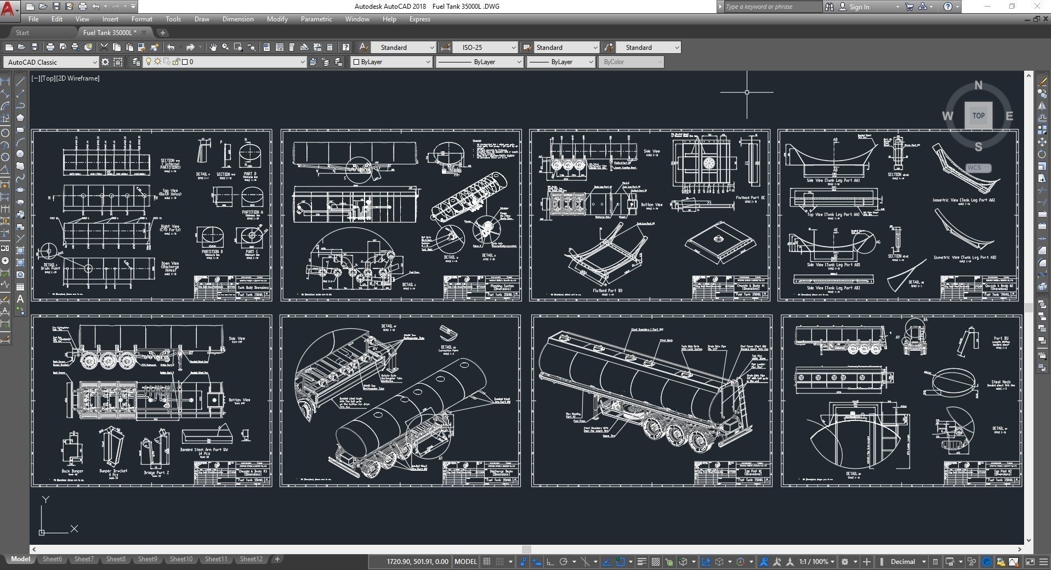Switch to the Start tab
1051x570 pixels.
click(x=22, y=33)
